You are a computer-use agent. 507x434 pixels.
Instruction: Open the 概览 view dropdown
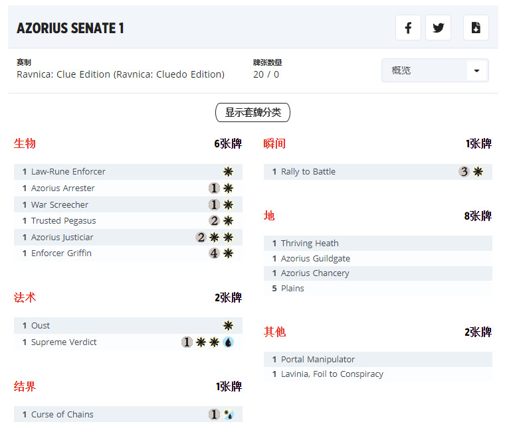(x=425, y=70)
